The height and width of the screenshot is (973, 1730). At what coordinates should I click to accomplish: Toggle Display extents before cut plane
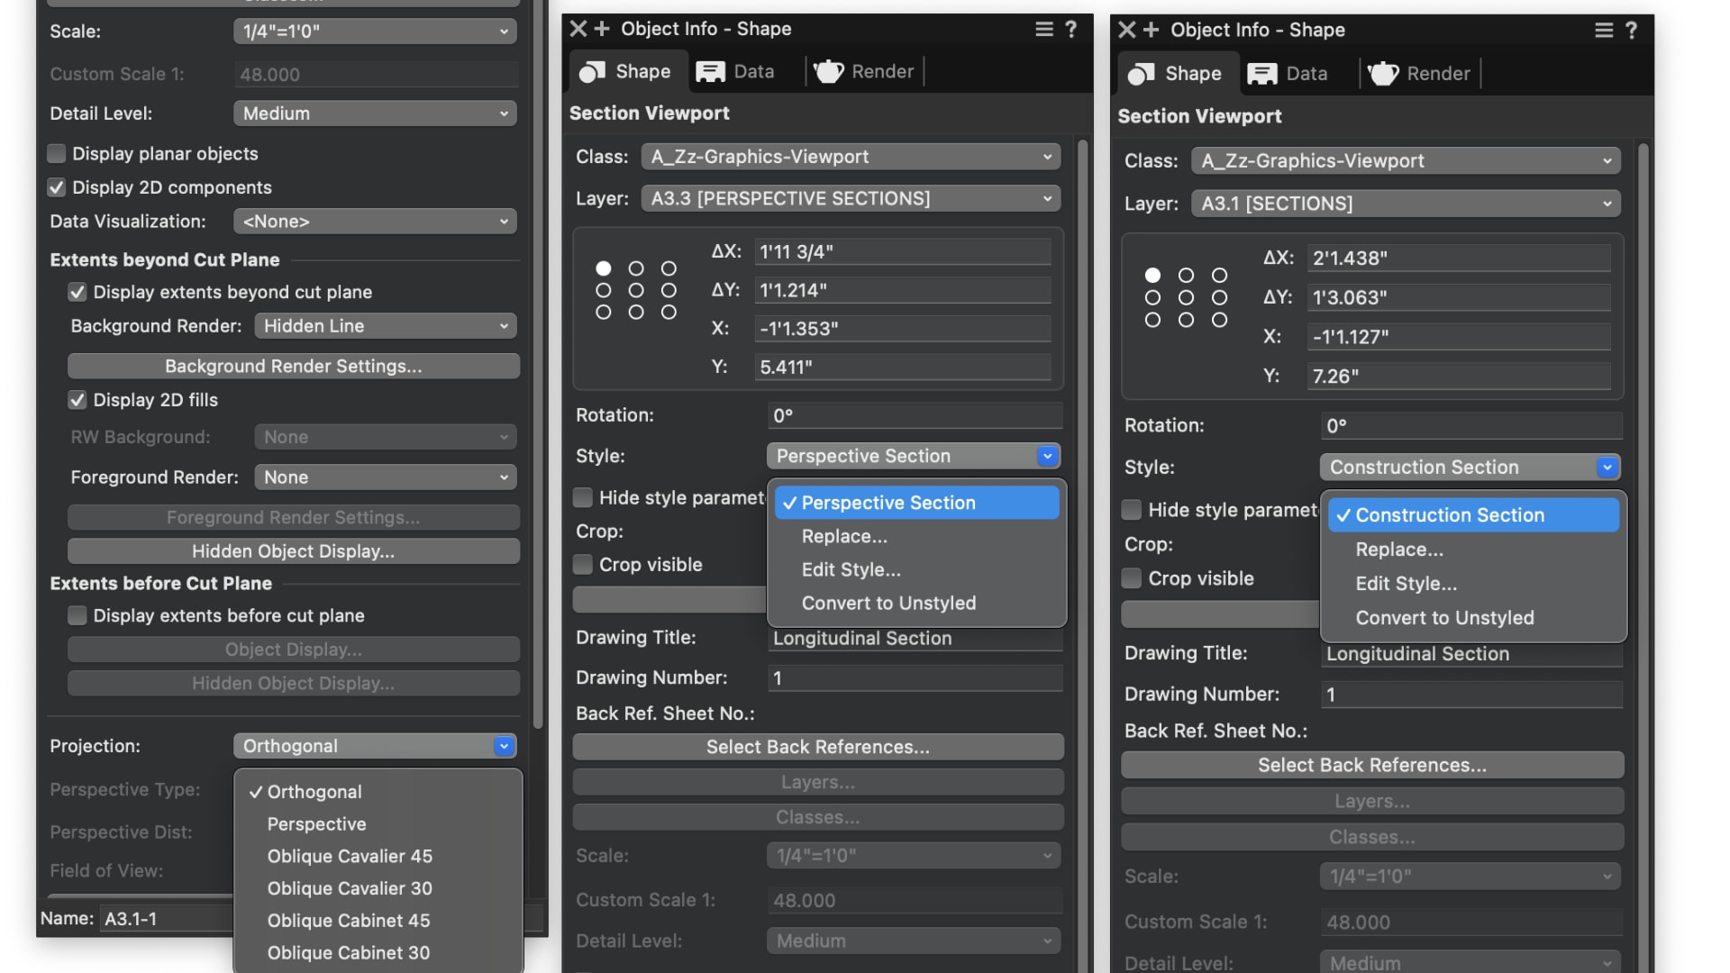(x=77, y=616)
